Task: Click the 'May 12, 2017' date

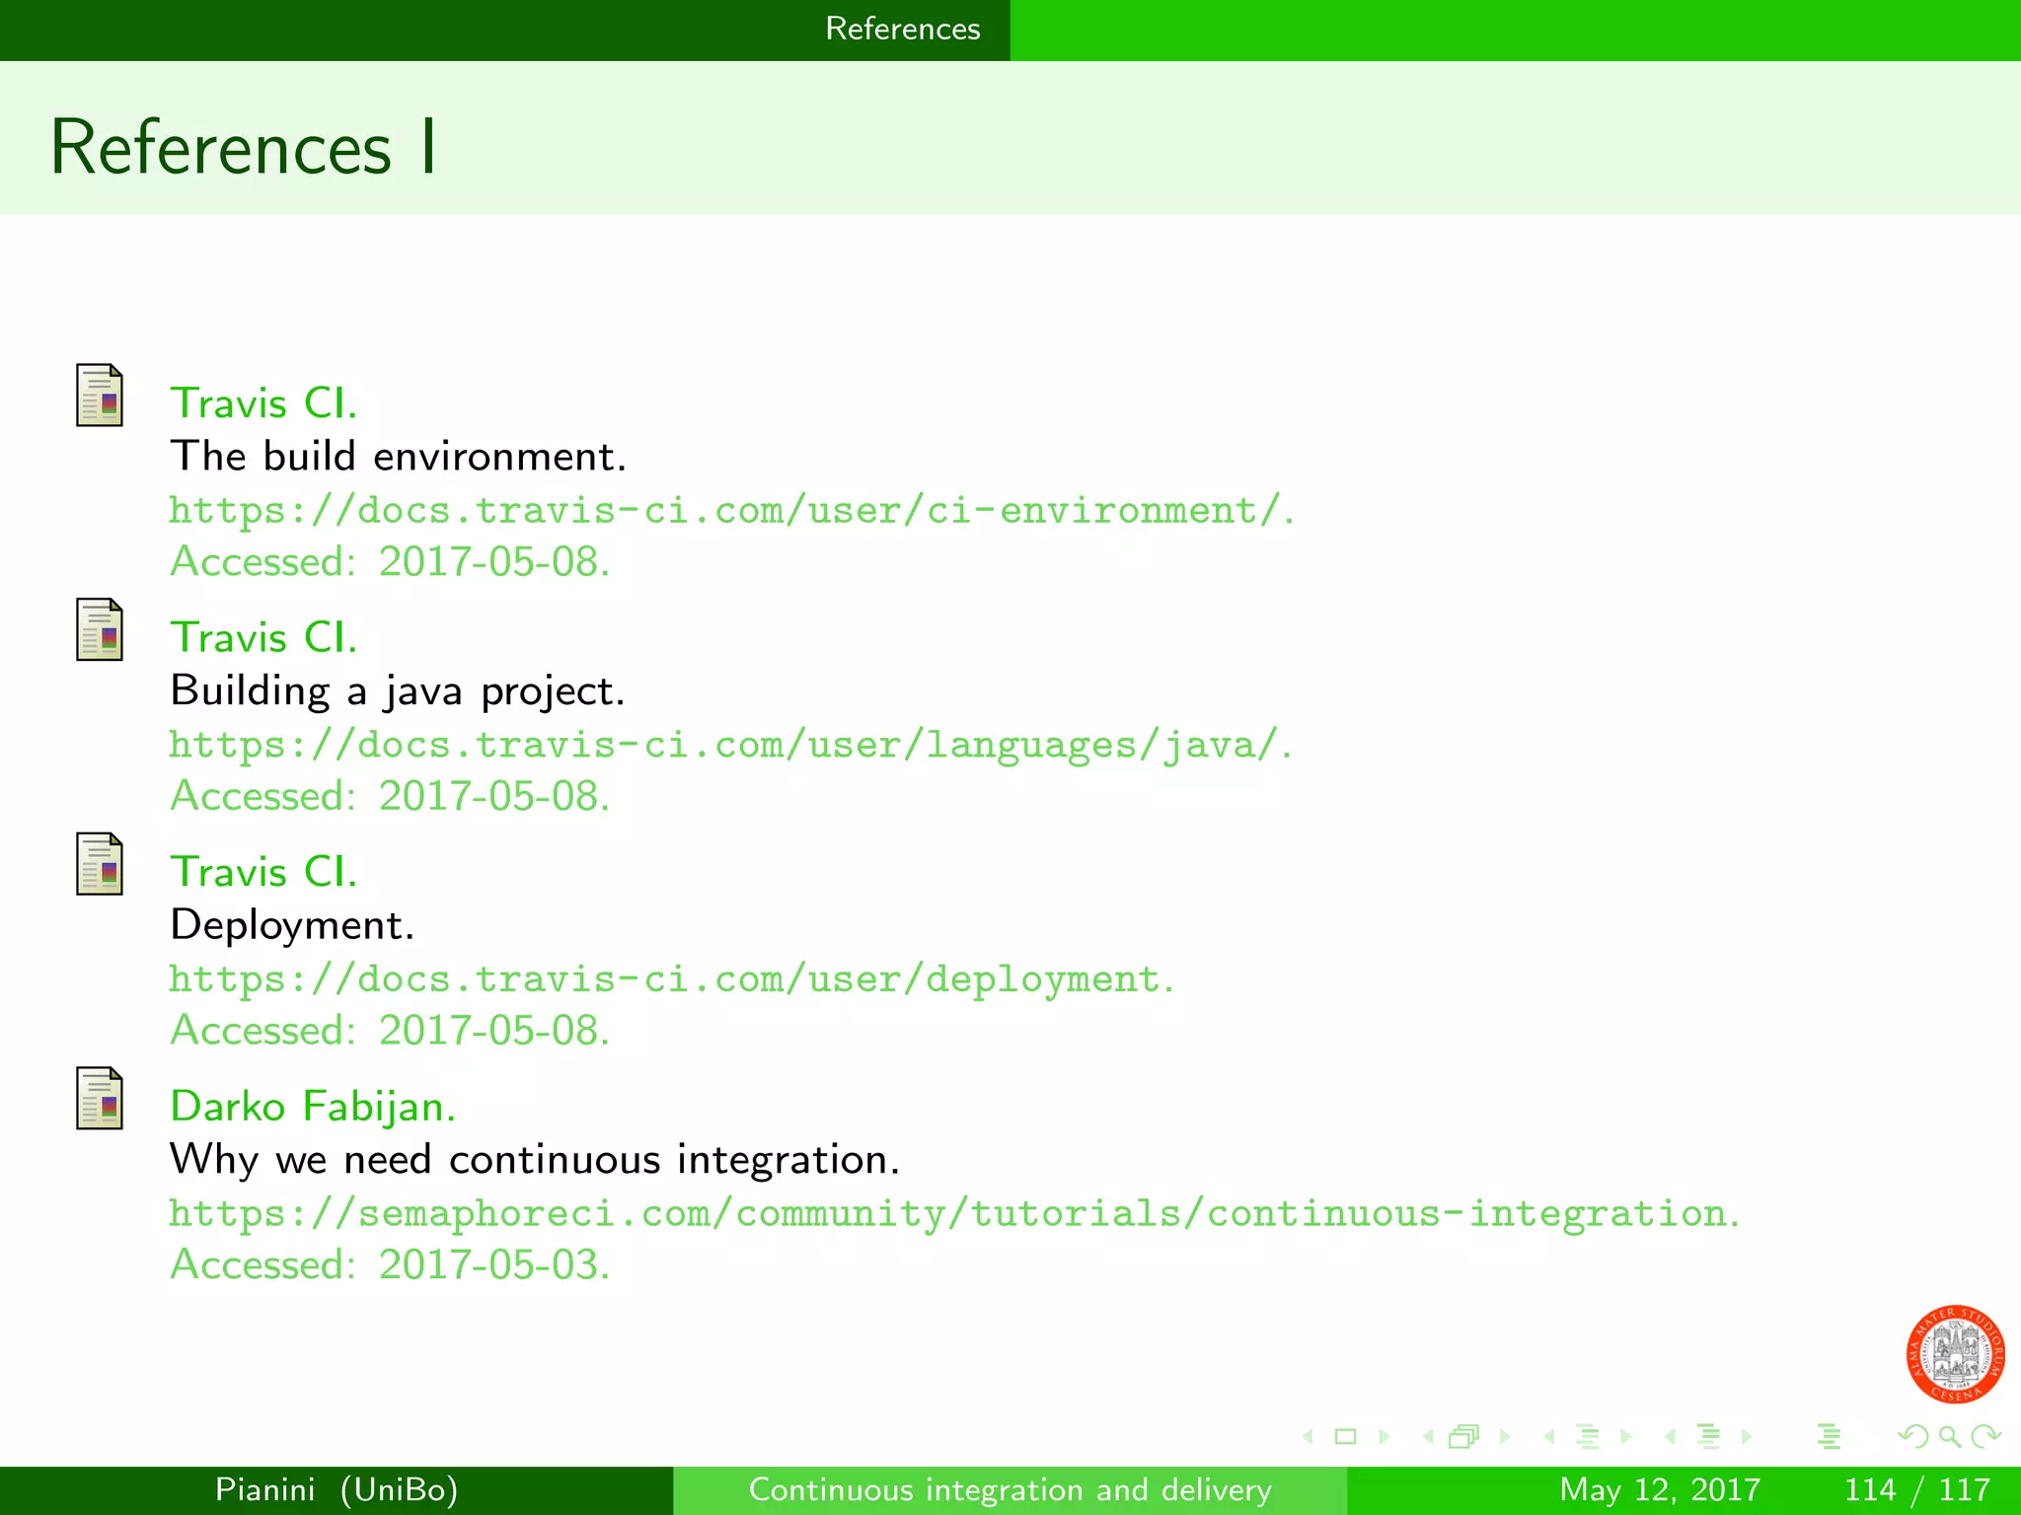Action: click(1660, 1489)
